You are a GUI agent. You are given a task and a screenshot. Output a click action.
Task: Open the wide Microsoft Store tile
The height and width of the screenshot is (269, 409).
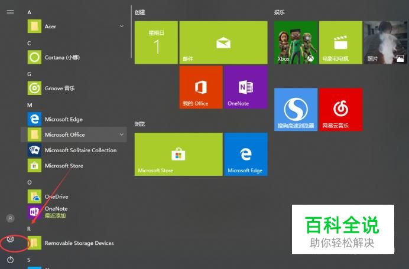178,154
